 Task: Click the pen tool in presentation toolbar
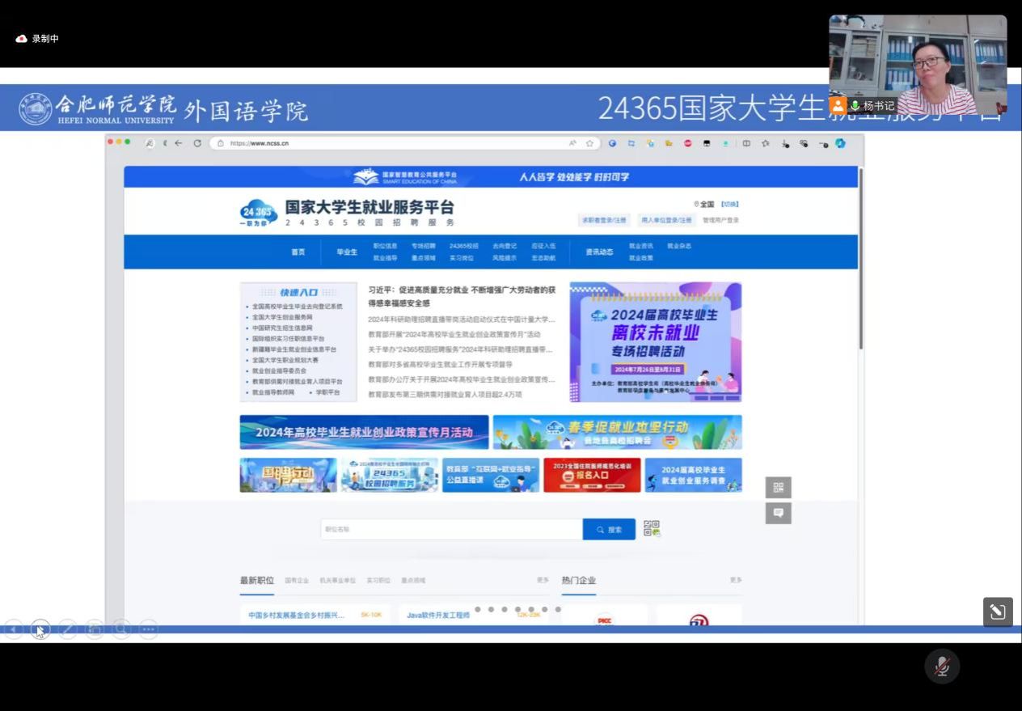(68, 629)
